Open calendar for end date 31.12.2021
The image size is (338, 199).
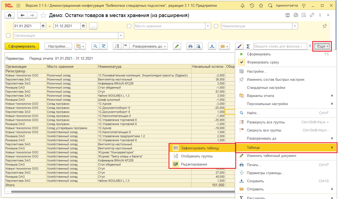[83, 26]
